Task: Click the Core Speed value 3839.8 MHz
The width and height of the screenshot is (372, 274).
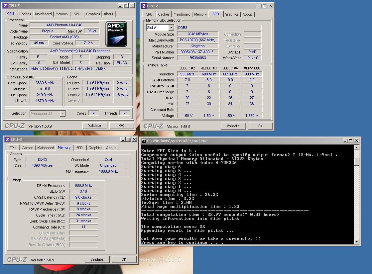Action: point(45,83)
